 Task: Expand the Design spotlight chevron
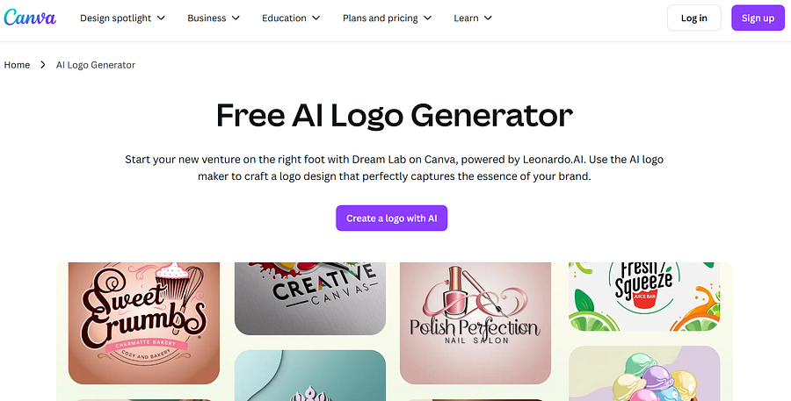tap(161, 18)
